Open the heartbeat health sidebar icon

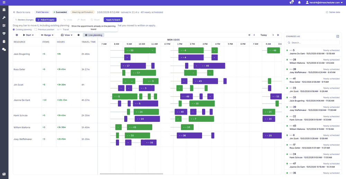pos(4,34)
